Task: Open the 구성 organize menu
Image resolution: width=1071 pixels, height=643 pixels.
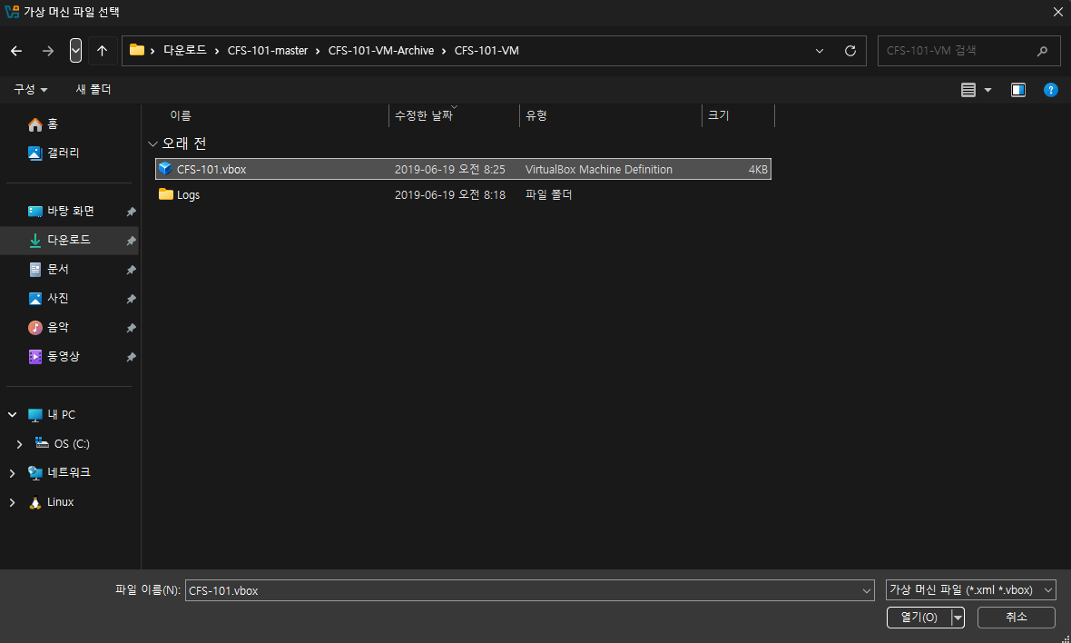Action: click(x=31, y=89)
